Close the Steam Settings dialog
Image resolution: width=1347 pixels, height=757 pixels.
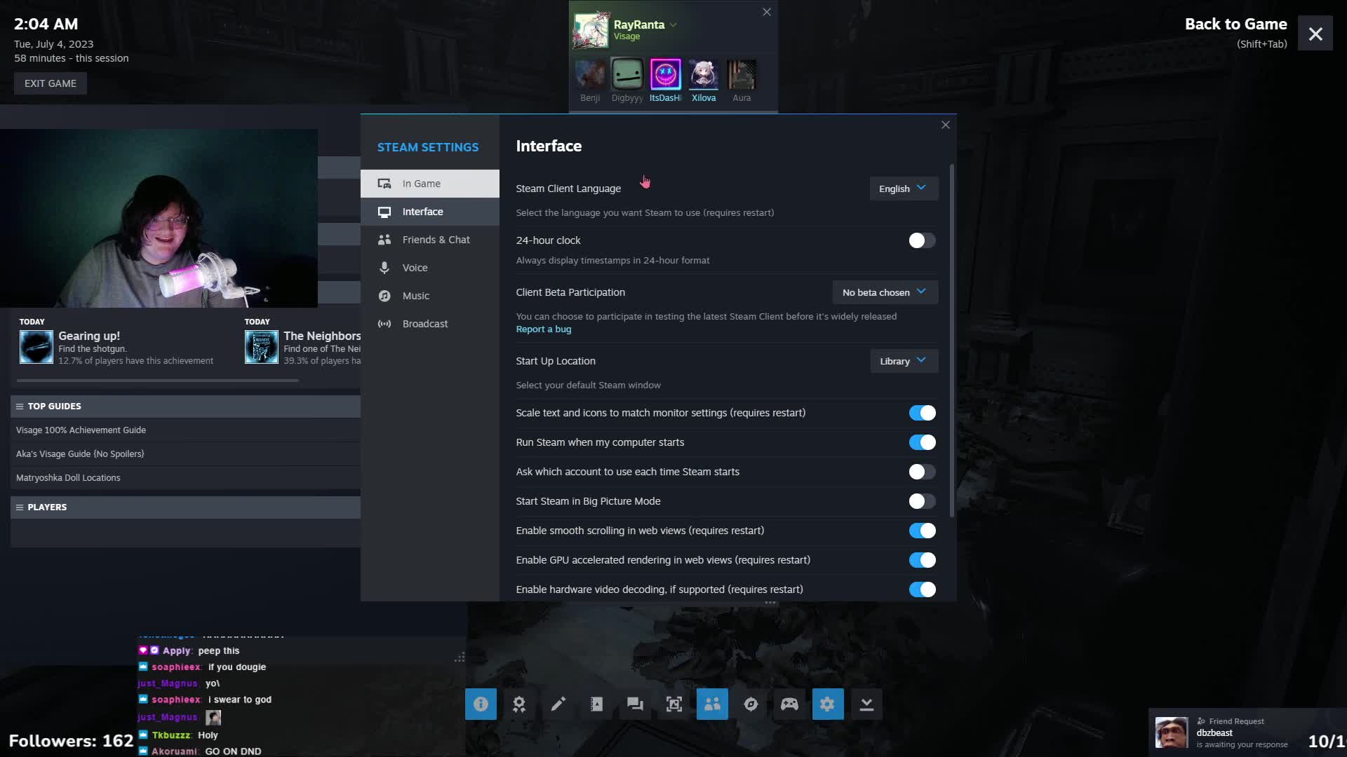click(945, 125)
